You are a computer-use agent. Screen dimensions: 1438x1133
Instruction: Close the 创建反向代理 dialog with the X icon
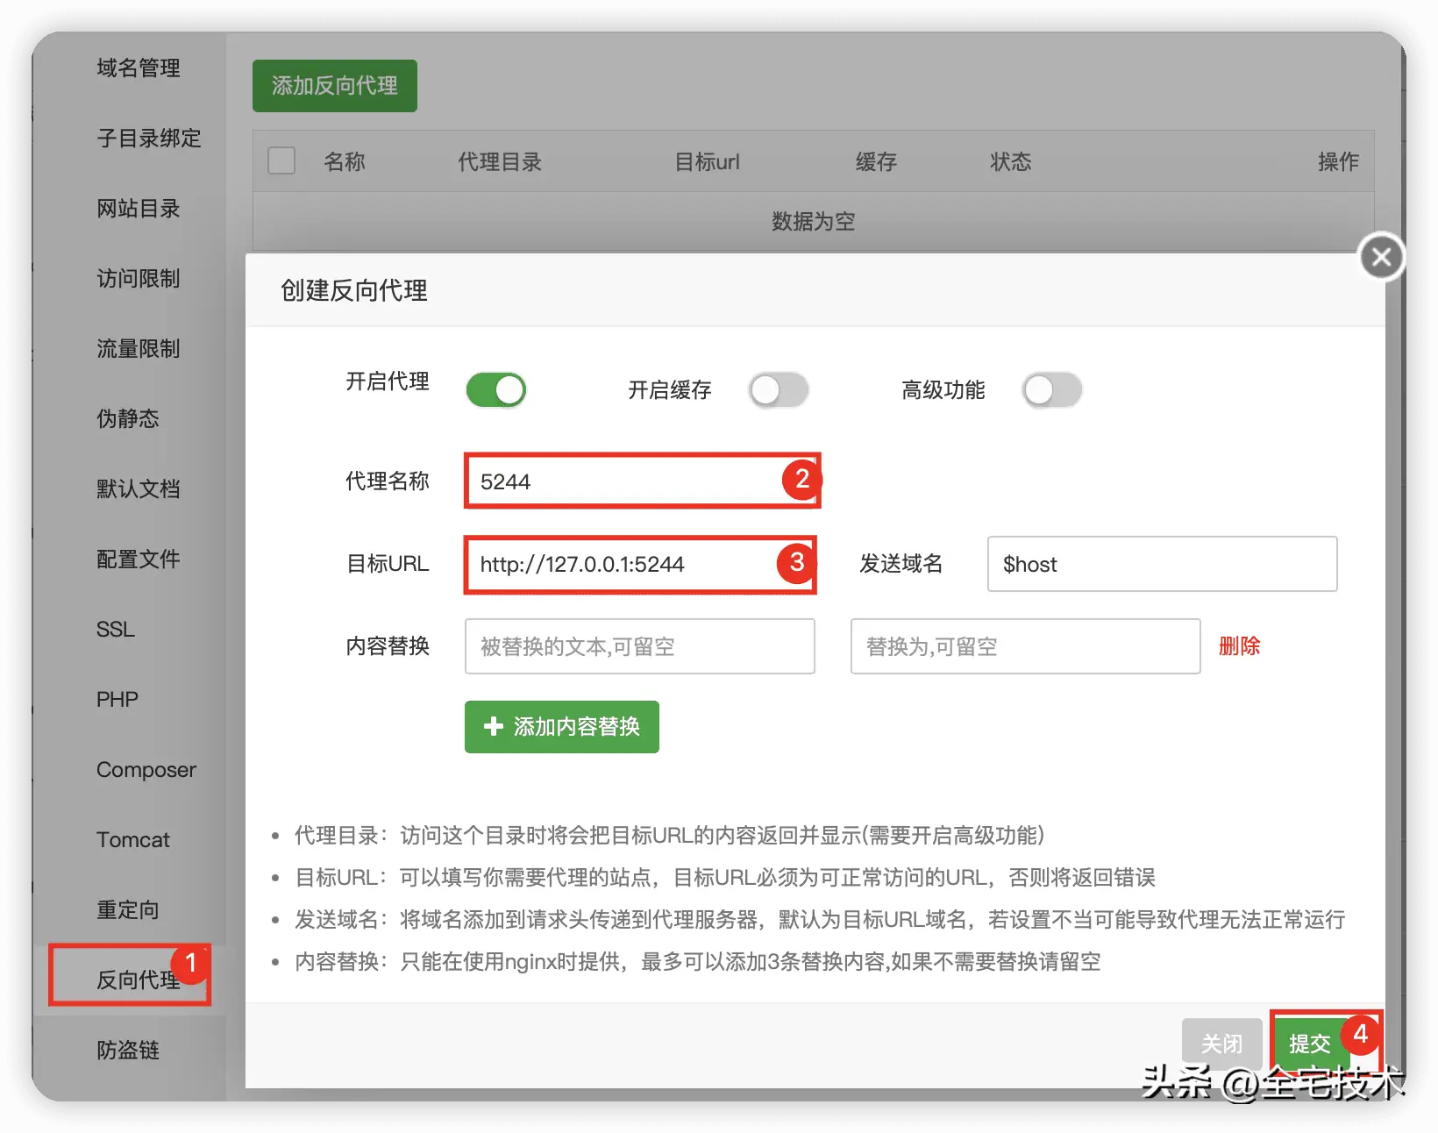(x=1381, y=256)
